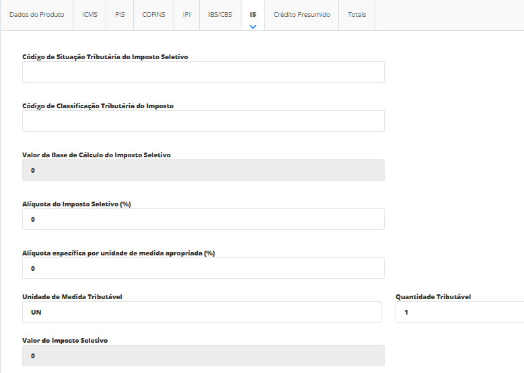The height and width of the screenshot is (373, 524).
Task: Switch to the IBS/CBS tab
Action: coord(220,15)
